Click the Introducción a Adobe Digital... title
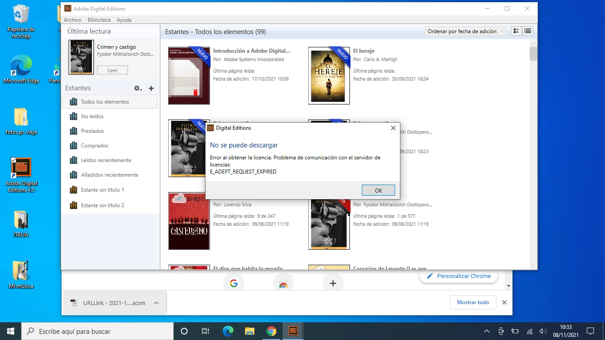This screenshot has height=340, width=605. (x=252, y=51)
